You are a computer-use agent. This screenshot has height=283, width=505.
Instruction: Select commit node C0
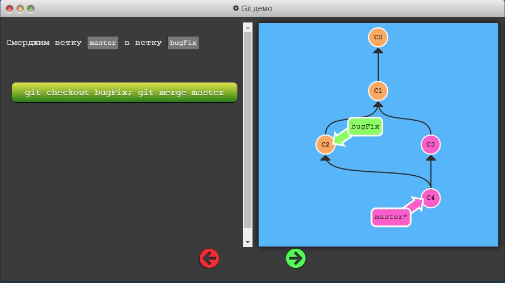tap(378, 38)
